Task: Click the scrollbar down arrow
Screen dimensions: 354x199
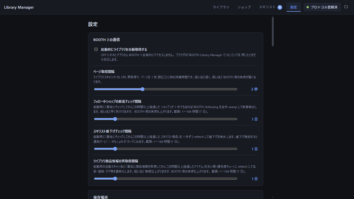Action: click(273, 197)
